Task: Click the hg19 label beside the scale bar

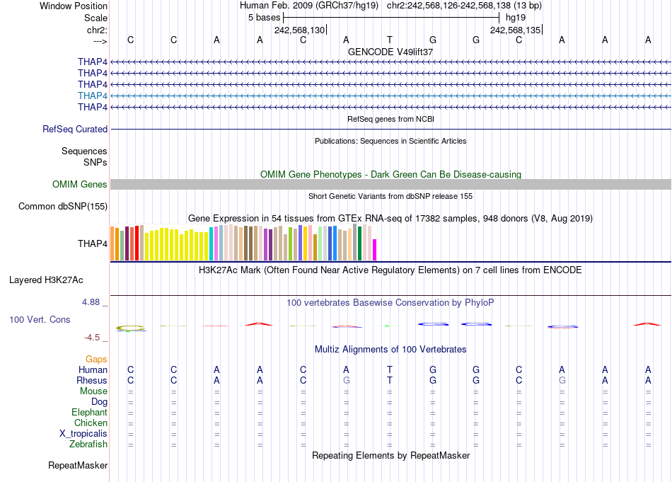Action: 516,18
